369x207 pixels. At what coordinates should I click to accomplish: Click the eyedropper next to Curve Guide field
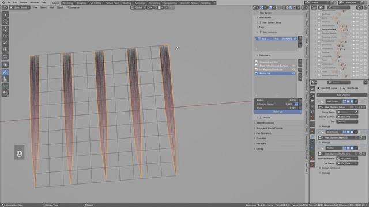click(x=356, y=112)
